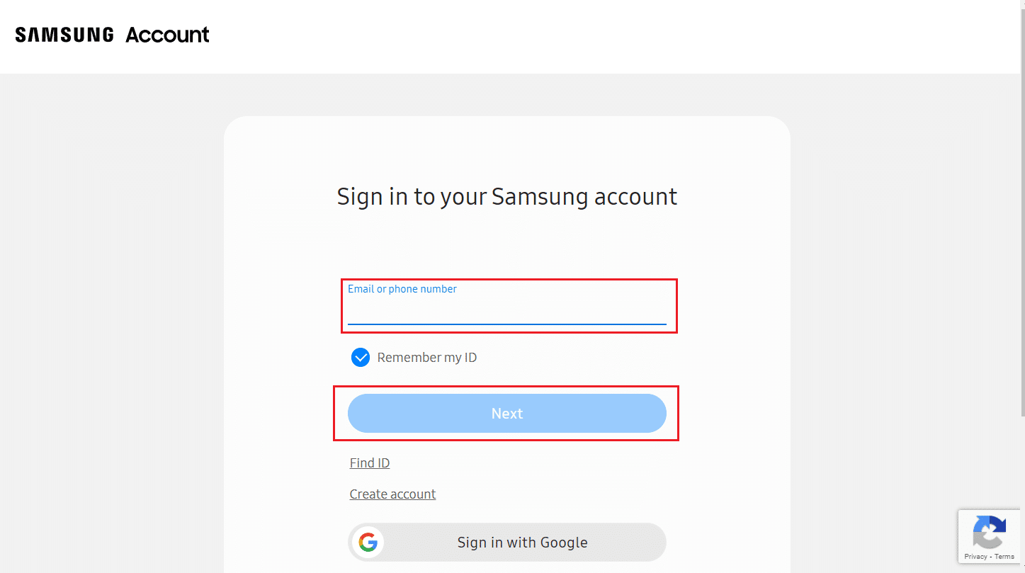The height and width of the screenshot is (573, 1025).
Task: Click the 'Account' text beside Samsung logo
Action: coord(167,35)
